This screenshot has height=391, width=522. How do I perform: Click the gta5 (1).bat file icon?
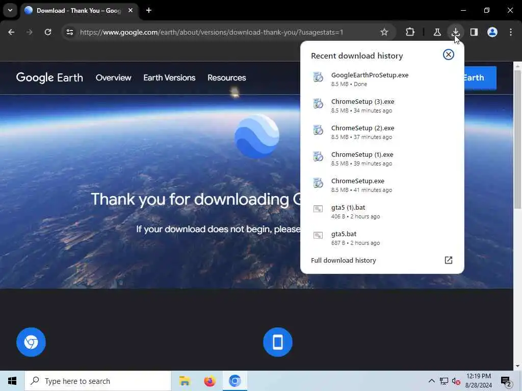(318, 209)
